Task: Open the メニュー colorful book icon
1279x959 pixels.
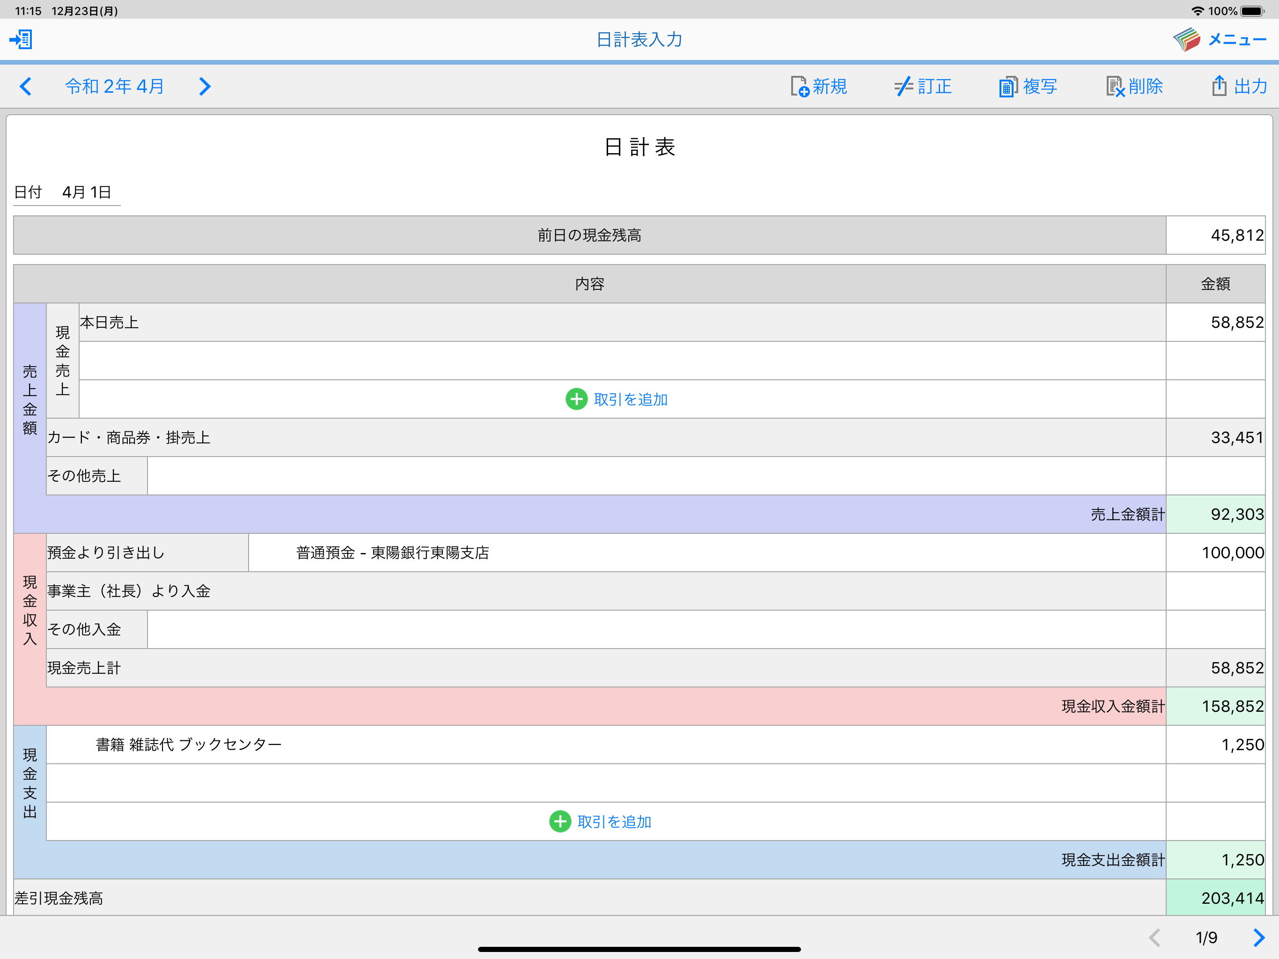Action: (x=1186, y=39)
